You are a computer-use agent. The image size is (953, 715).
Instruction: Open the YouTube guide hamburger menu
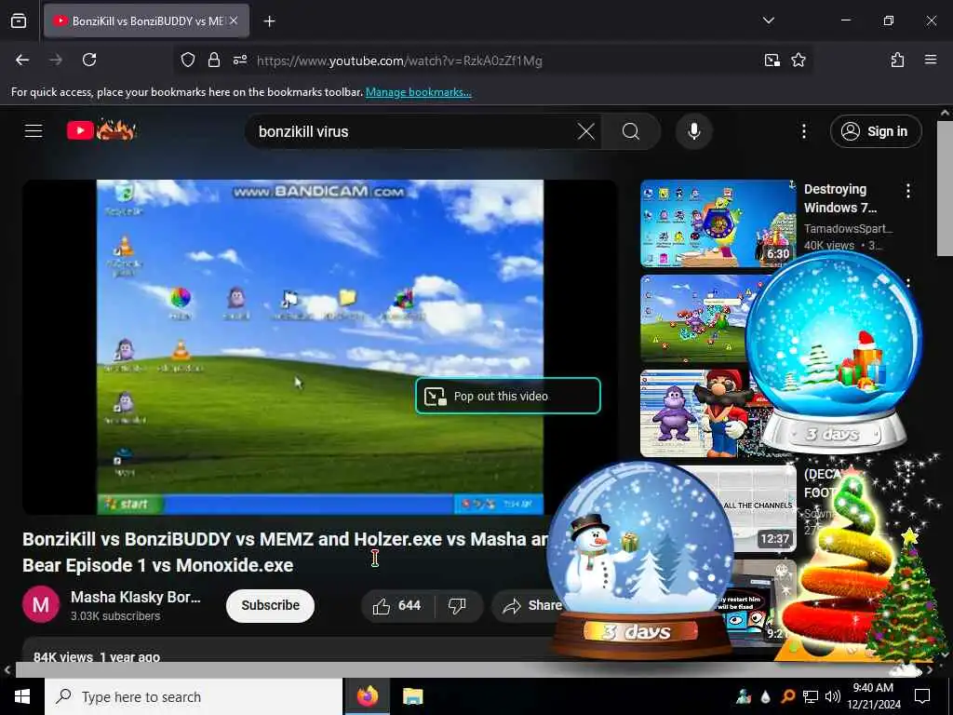click(x=34, y=130)
